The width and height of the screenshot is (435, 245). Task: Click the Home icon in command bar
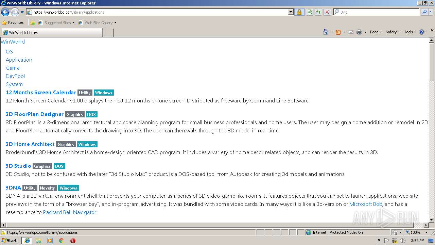[x=326, y=32]
